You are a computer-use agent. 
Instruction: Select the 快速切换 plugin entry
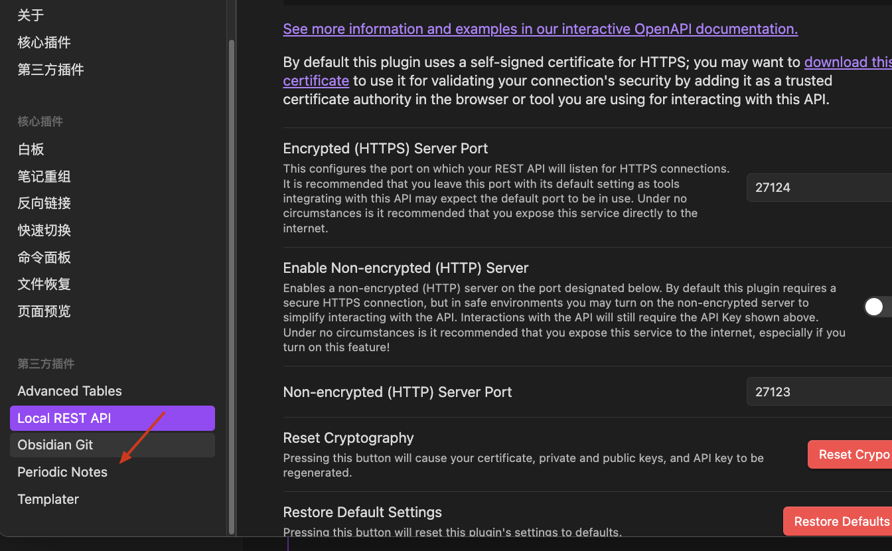(x=44, y=230)
